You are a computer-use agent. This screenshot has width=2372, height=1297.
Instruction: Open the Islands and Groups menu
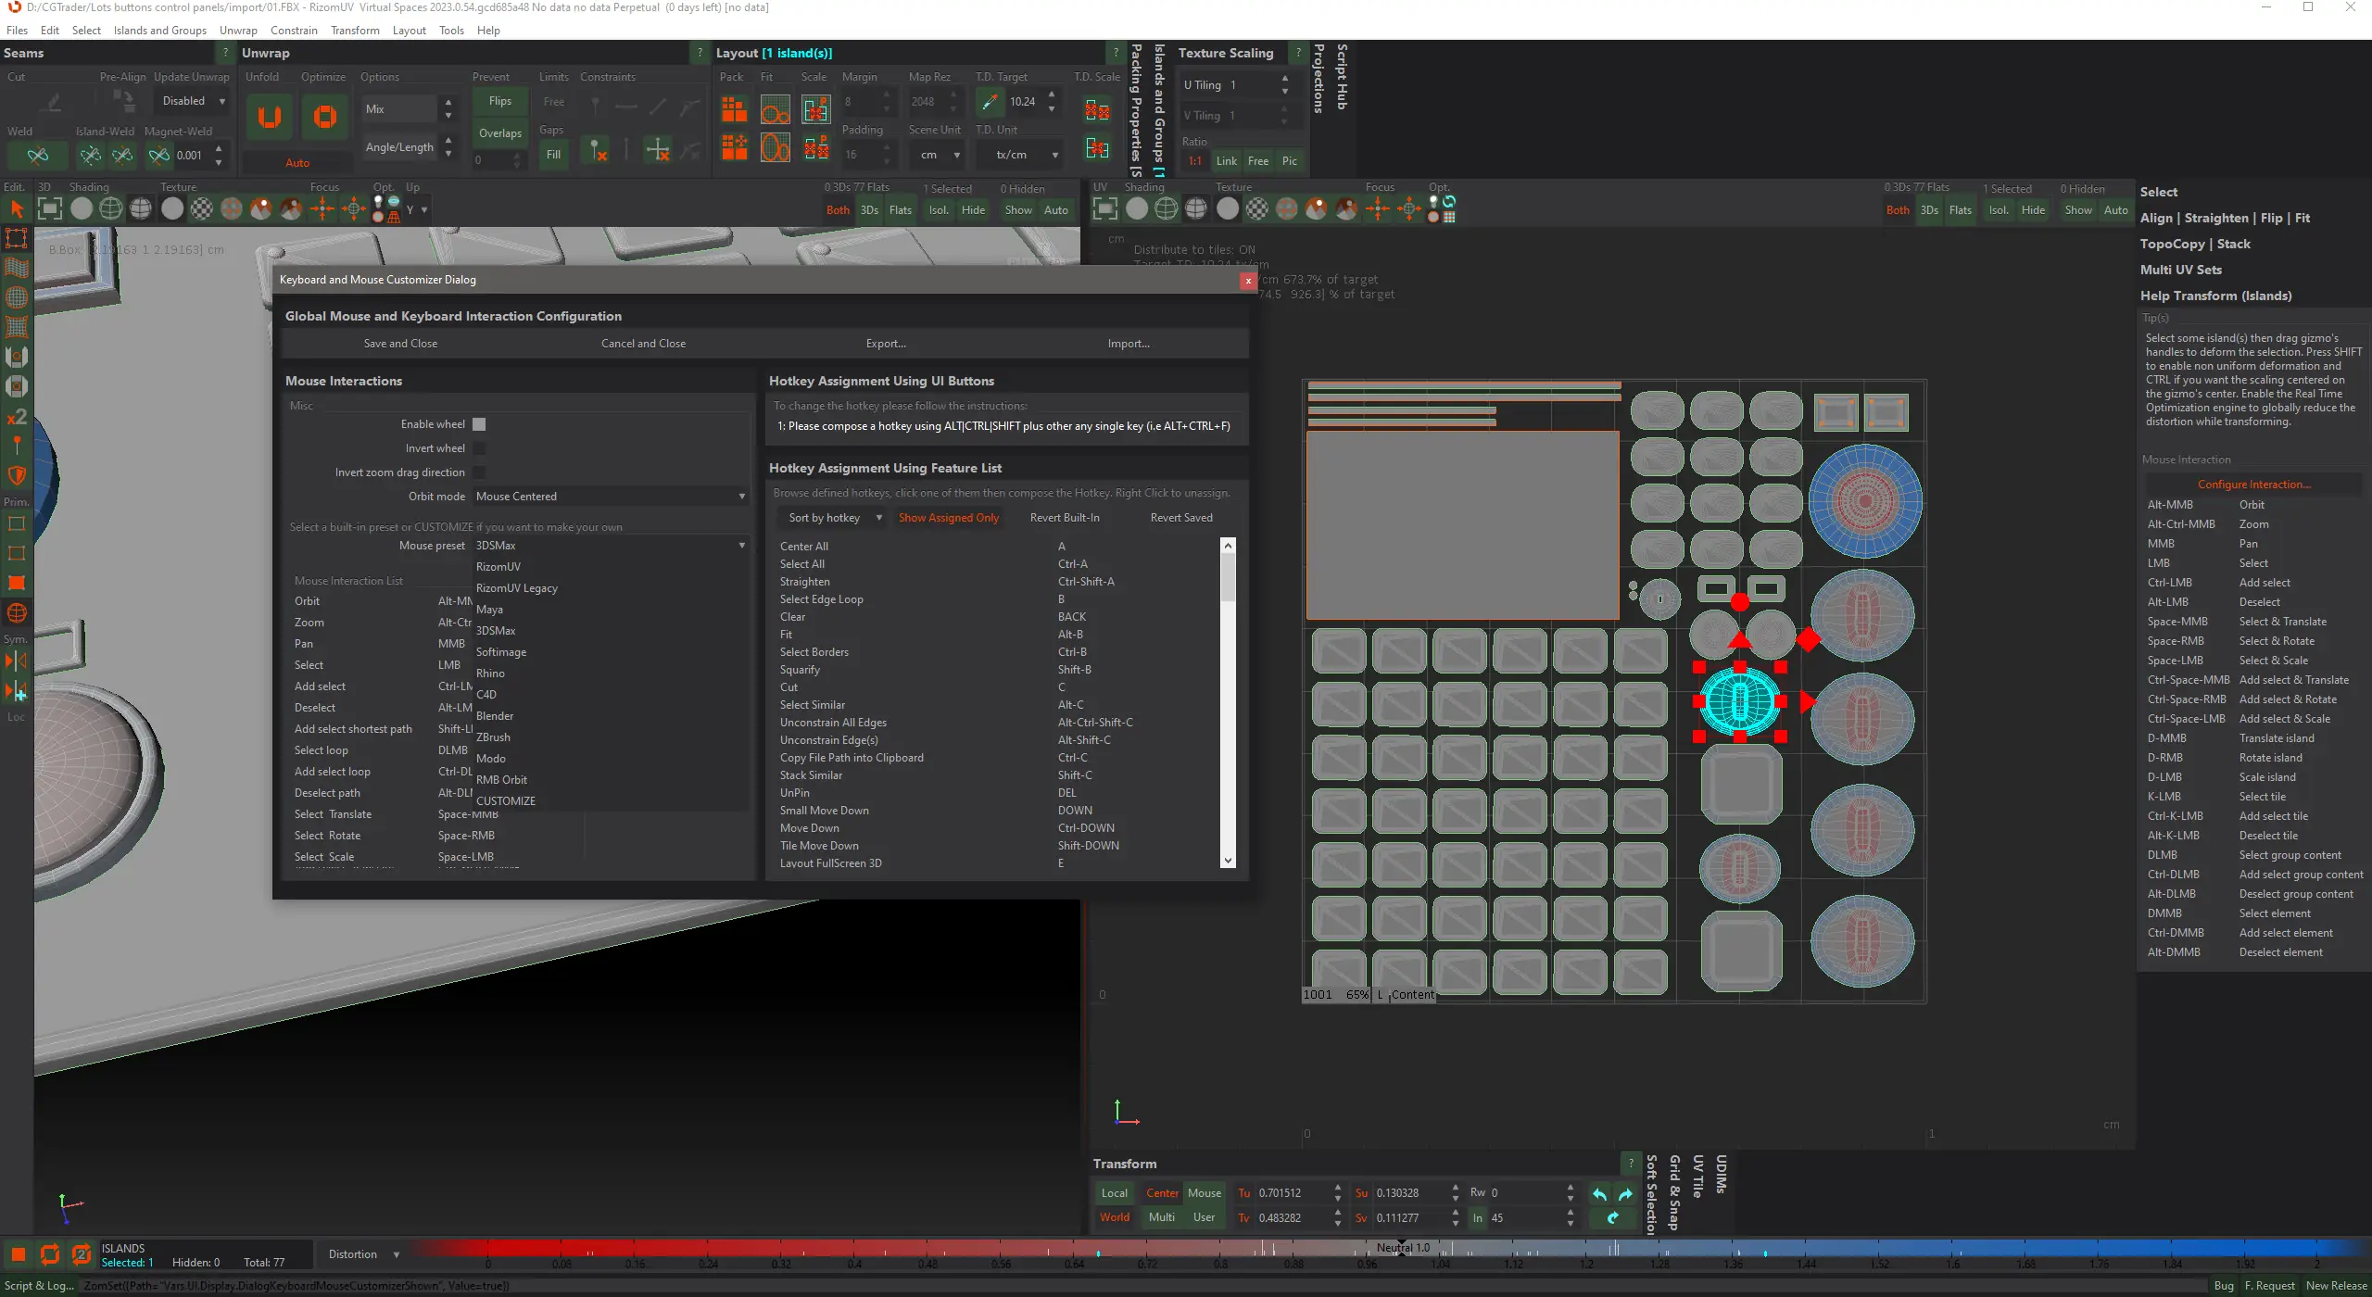point(159,31)
